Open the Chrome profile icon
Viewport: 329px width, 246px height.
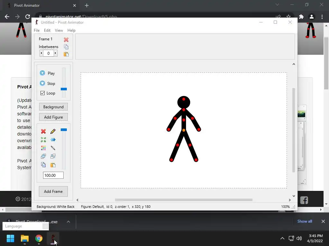click(x=312, y=17)
